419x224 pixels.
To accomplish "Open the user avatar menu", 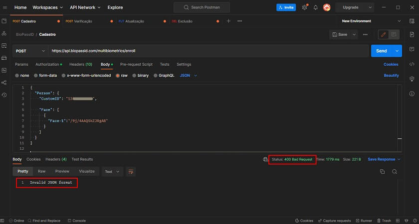I will point(327,7).
